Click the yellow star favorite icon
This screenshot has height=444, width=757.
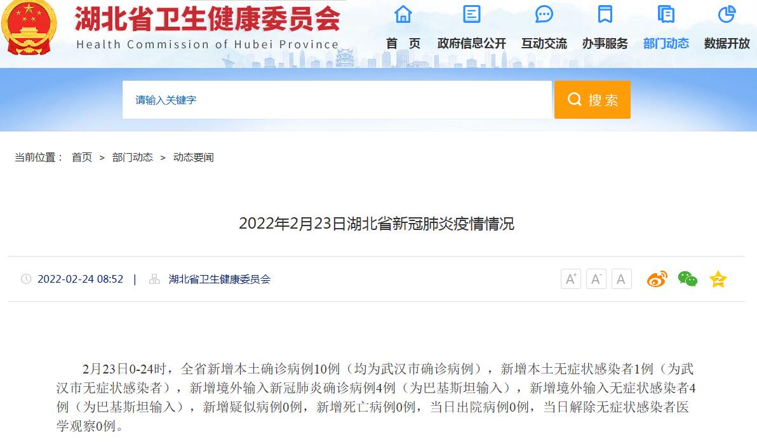pos(718,279)
